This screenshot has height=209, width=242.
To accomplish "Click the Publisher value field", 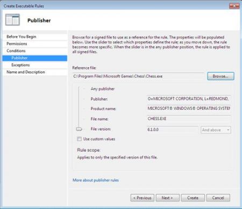I will (x=189, y=99).
